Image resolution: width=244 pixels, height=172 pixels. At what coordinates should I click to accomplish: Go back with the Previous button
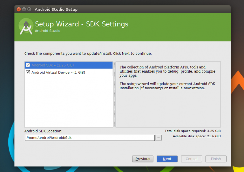[143, 159]
